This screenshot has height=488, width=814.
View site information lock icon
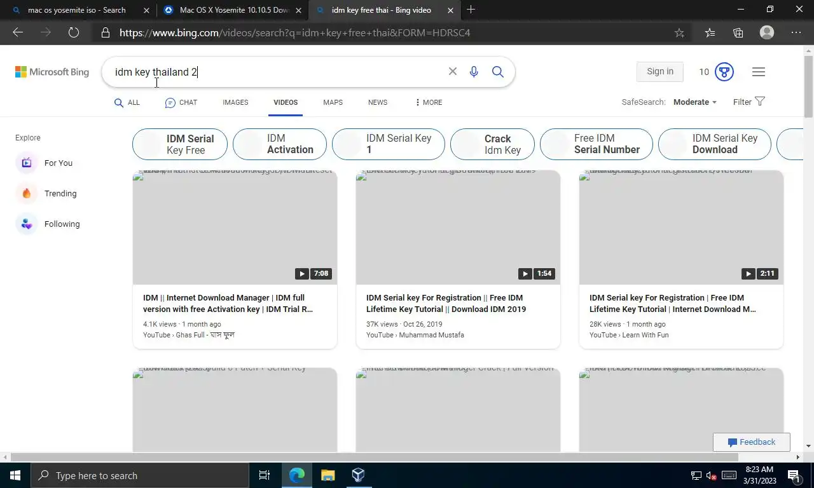pos(106,32)
